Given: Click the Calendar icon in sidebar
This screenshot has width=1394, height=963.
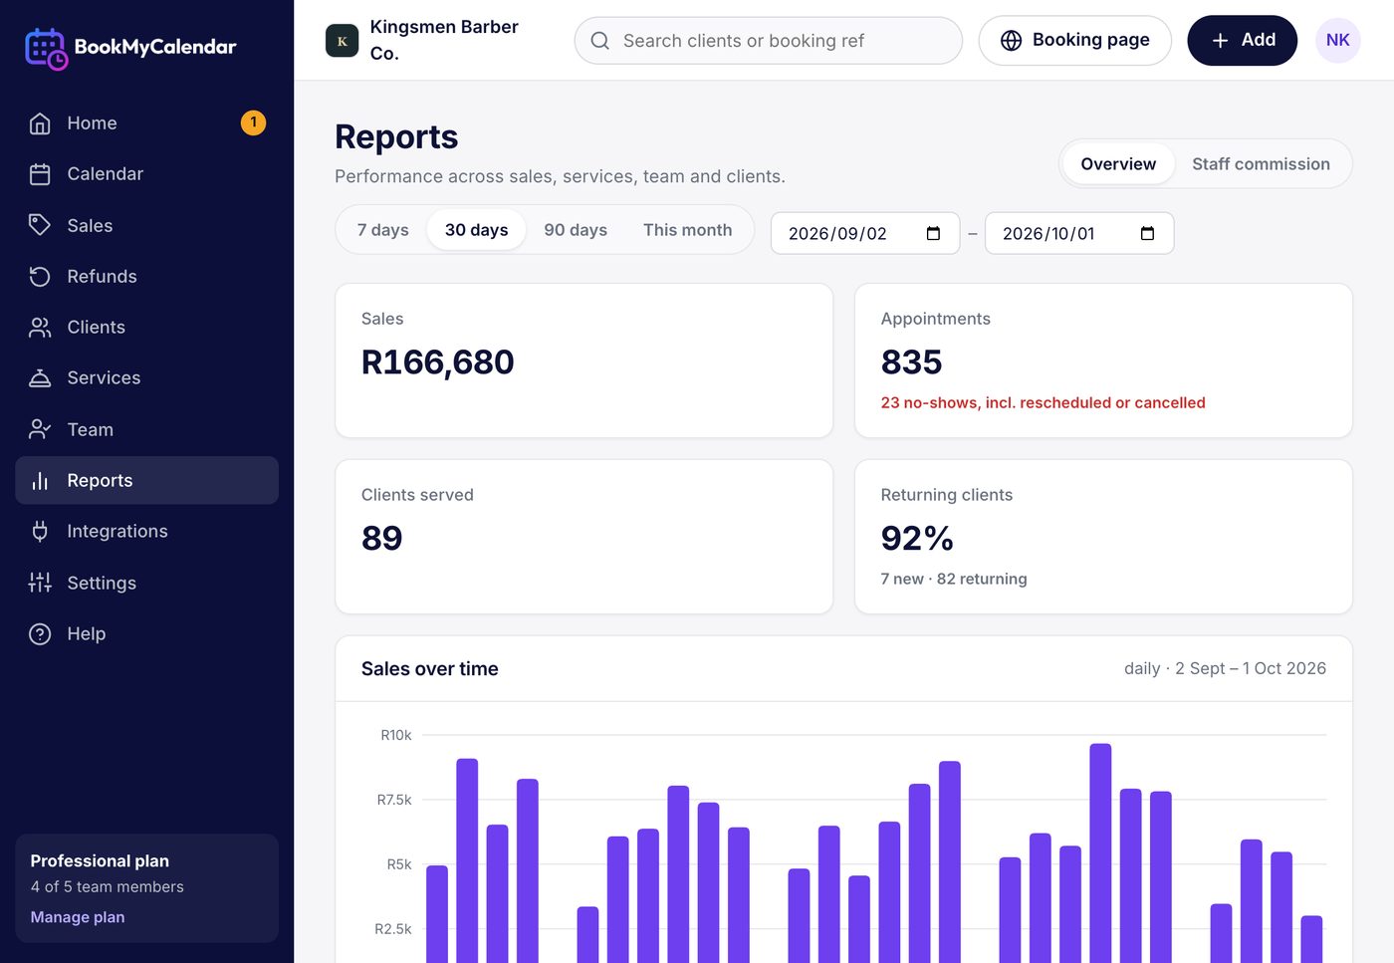Looking at the screenshot, I should 40,174.
